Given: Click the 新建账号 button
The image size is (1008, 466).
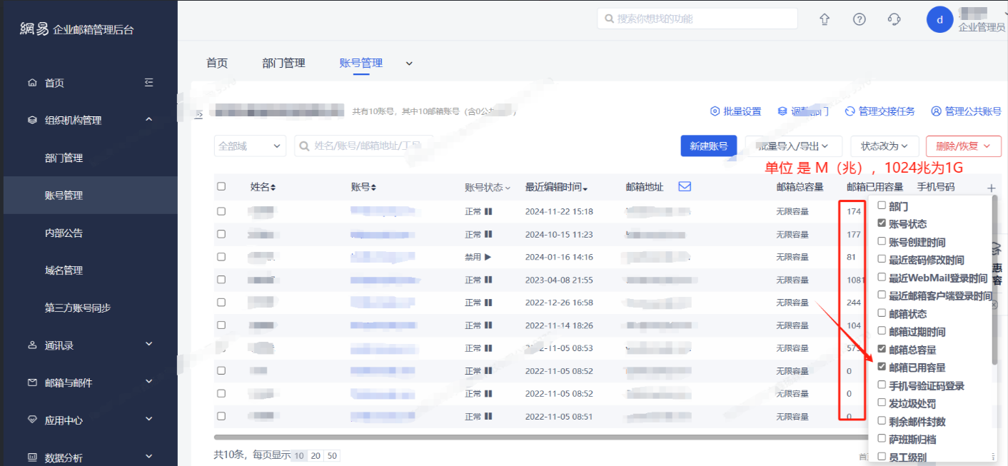Looking at the screenshot, I should pyautogui.click(x=708, y=146).
